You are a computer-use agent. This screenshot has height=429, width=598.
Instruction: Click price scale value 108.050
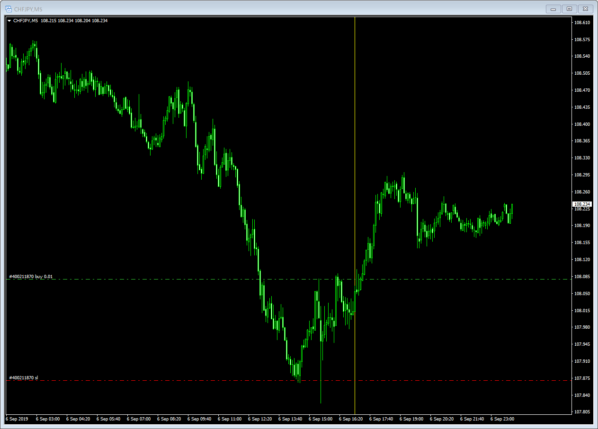(x=582, y=294)
